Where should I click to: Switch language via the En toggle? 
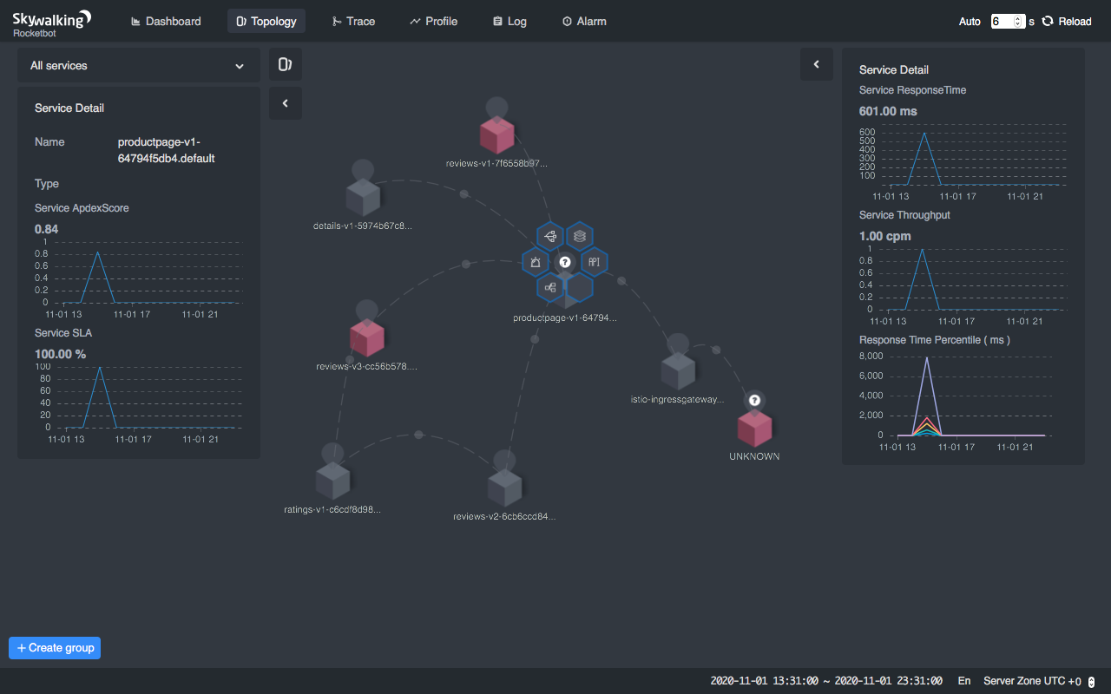964,681
